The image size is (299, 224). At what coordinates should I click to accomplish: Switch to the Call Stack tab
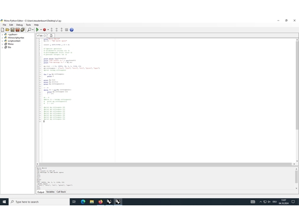61,192
